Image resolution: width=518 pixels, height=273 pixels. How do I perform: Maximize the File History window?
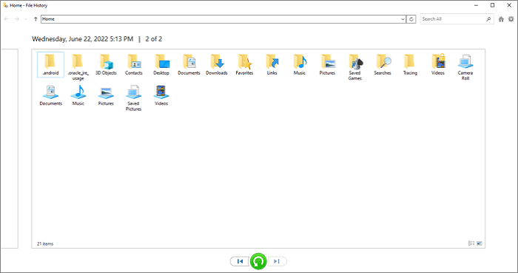(x=493, y=5)
